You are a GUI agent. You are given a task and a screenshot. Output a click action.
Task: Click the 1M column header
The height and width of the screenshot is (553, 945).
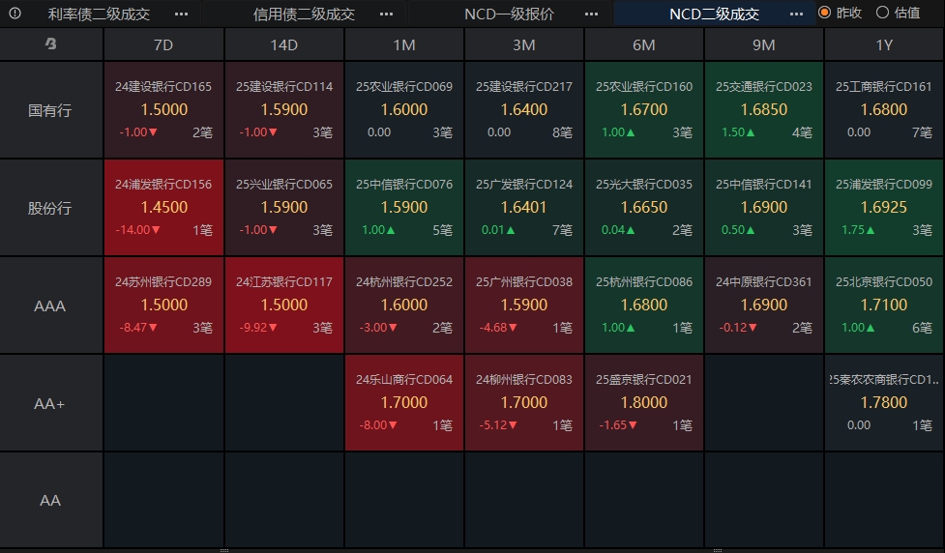pyautogui.click(x=403, y=44)
